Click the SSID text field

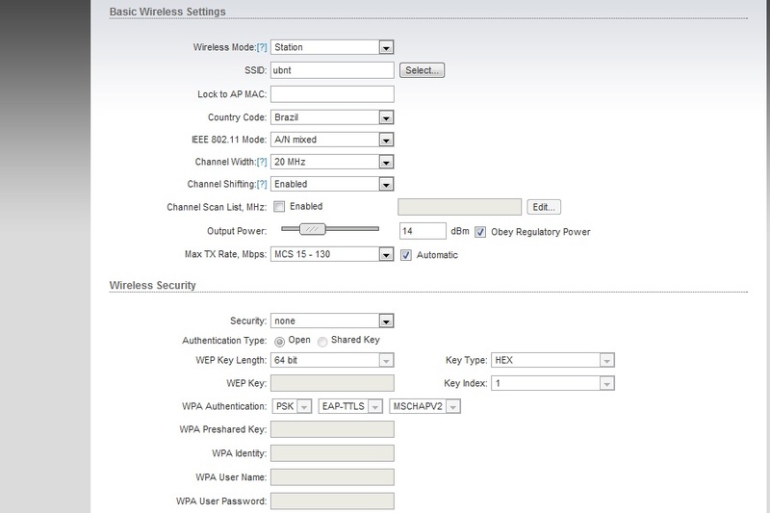(x=332, y=70)
